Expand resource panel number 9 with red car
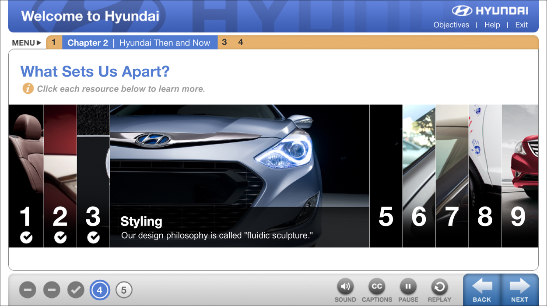547x306 pixels. point(520,176)
